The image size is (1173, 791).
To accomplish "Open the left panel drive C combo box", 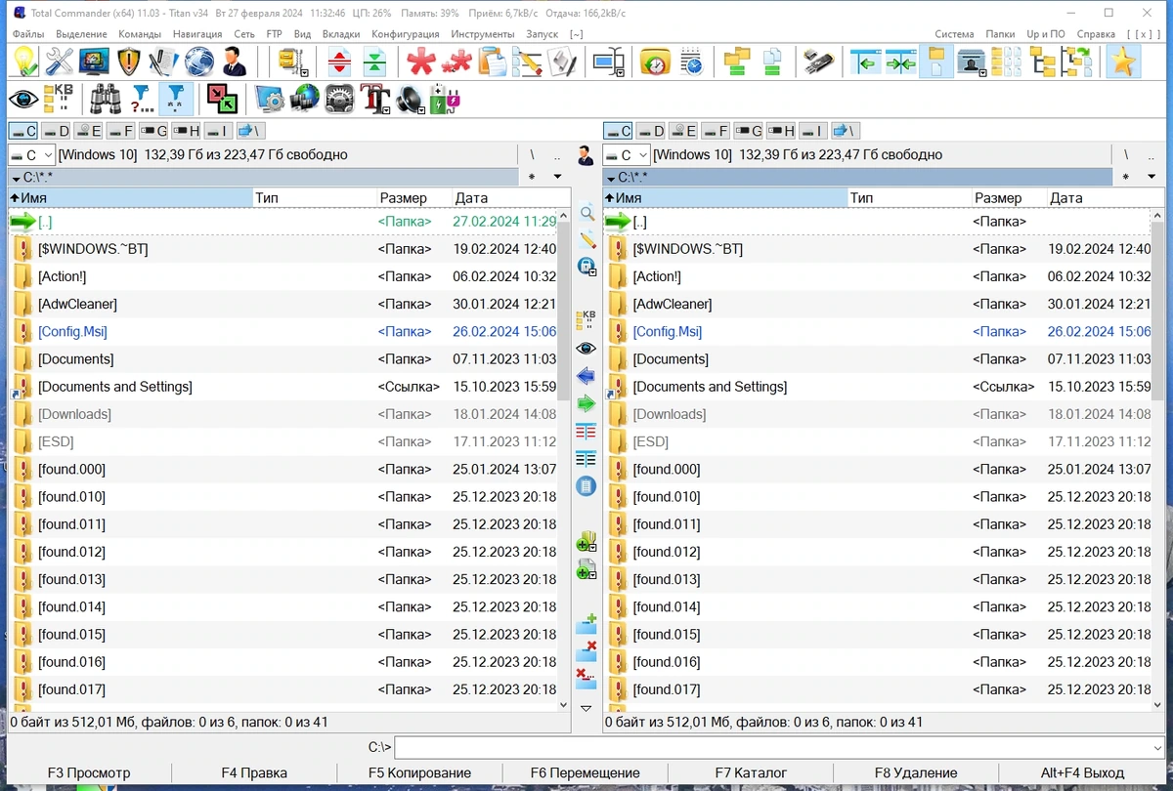I will click(x=32, y=154).
